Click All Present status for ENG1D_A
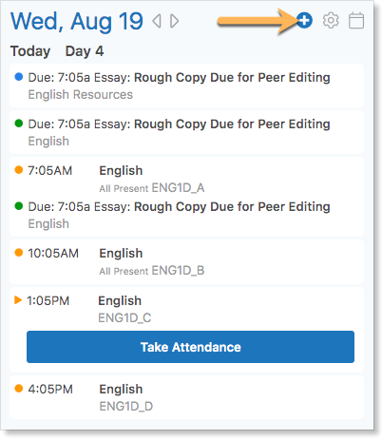 point(124,188)
